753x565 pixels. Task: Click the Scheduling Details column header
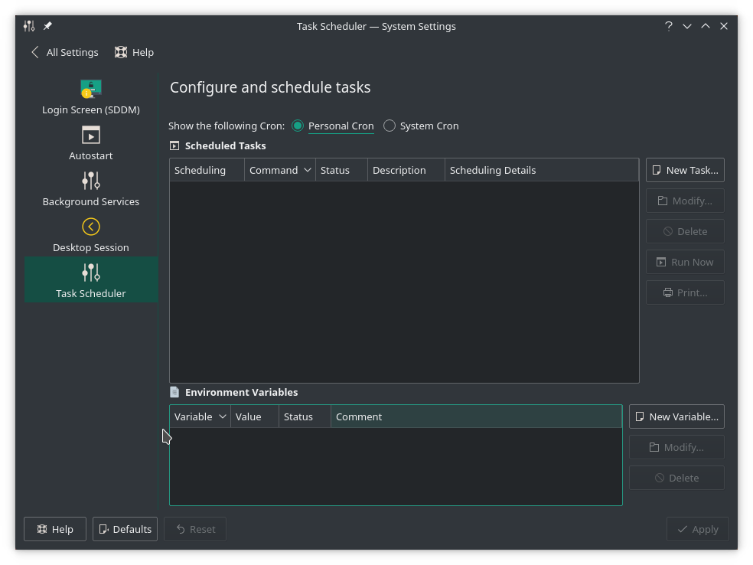click(540, 170)
